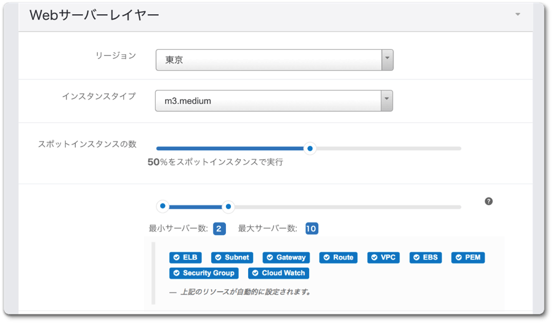Collapse the Webサーバーレイヤー panel arrow
Screen dimensions: 553x323
click(518, 14)
